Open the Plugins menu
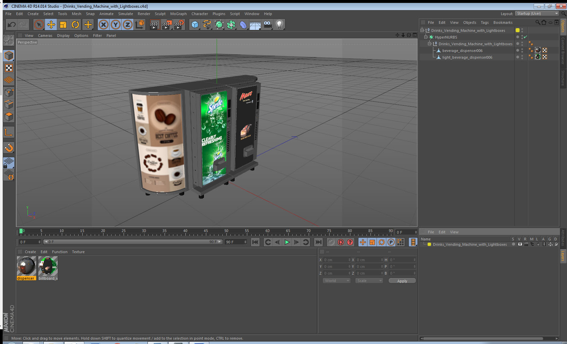Viewport: 567px width, 344px height. click(x=219, y=14)
